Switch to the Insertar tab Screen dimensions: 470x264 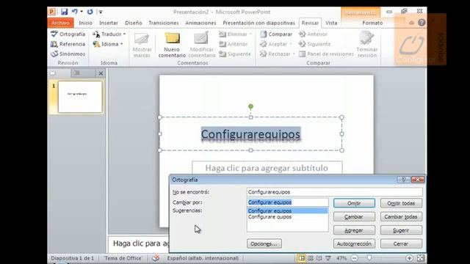[109, 23]
